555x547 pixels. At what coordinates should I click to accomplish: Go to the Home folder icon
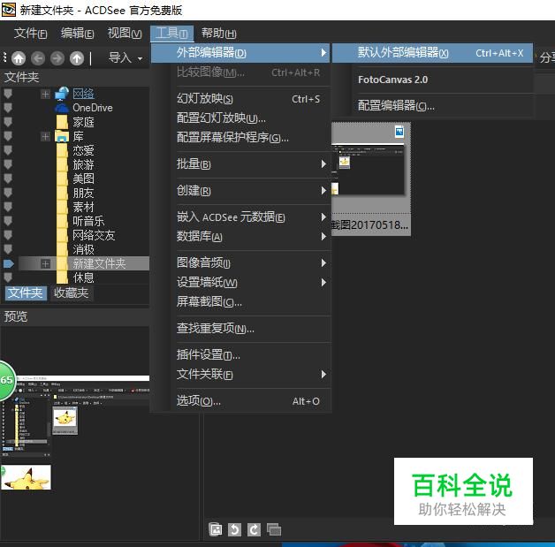point(19,58)
